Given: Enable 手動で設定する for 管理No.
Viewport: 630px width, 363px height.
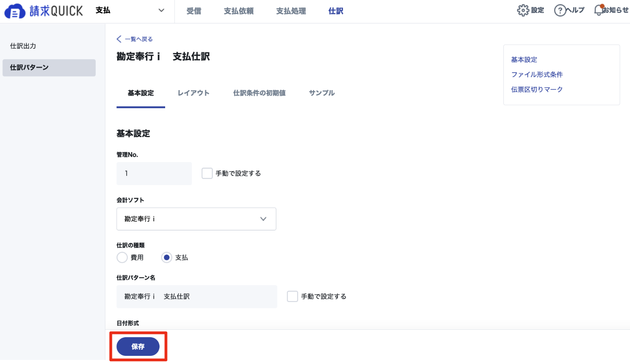Looking at the screenshot, I should 207,173.
